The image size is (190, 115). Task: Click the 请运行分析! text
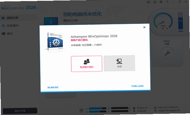tap(71, 20)
